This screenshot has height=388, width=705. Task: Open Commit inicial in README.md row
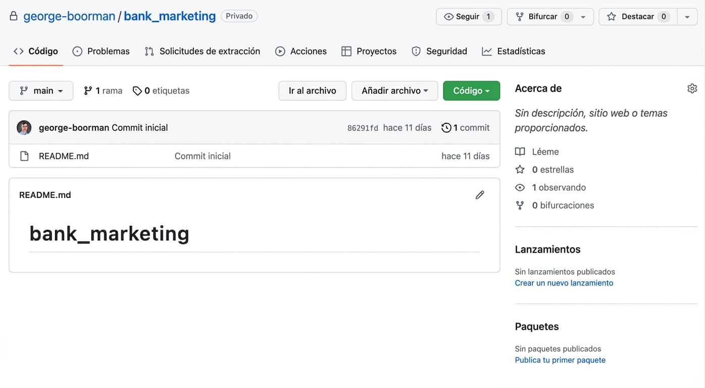click(203, 156)
